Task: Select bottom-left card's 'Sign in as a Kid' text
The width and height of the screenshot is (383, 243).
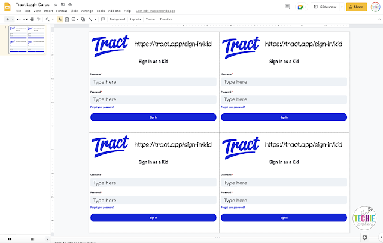Action: [x=153, y=162]
